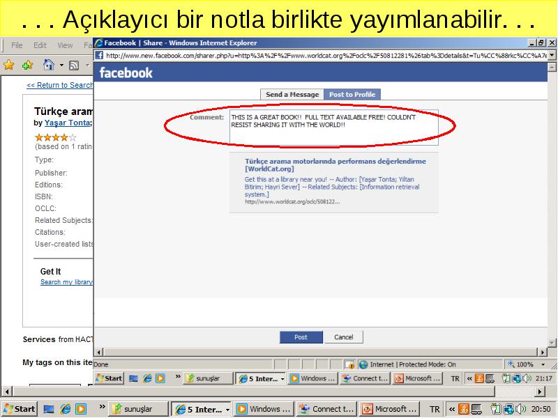Expand the inner quick launch chevron
The width and height of the screenshot is (558, 418).
click(178, 376)
